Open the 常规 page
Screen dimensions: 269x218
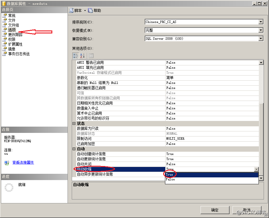(12, 16)
